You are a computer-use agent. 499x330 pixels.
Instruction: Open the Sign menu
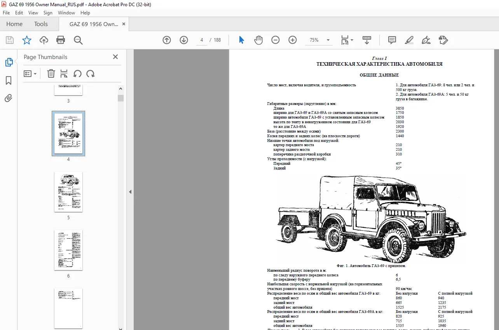point(48,13)
